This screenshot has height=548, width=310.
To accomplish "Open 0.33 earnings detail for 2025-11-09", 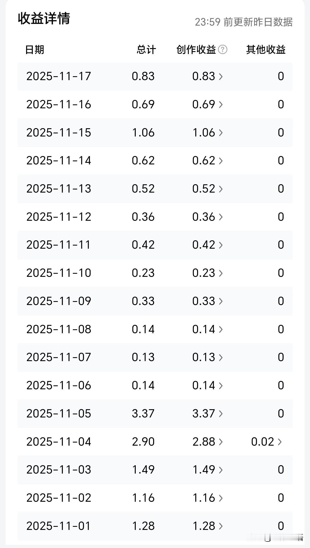I will [x=221, y=301].
